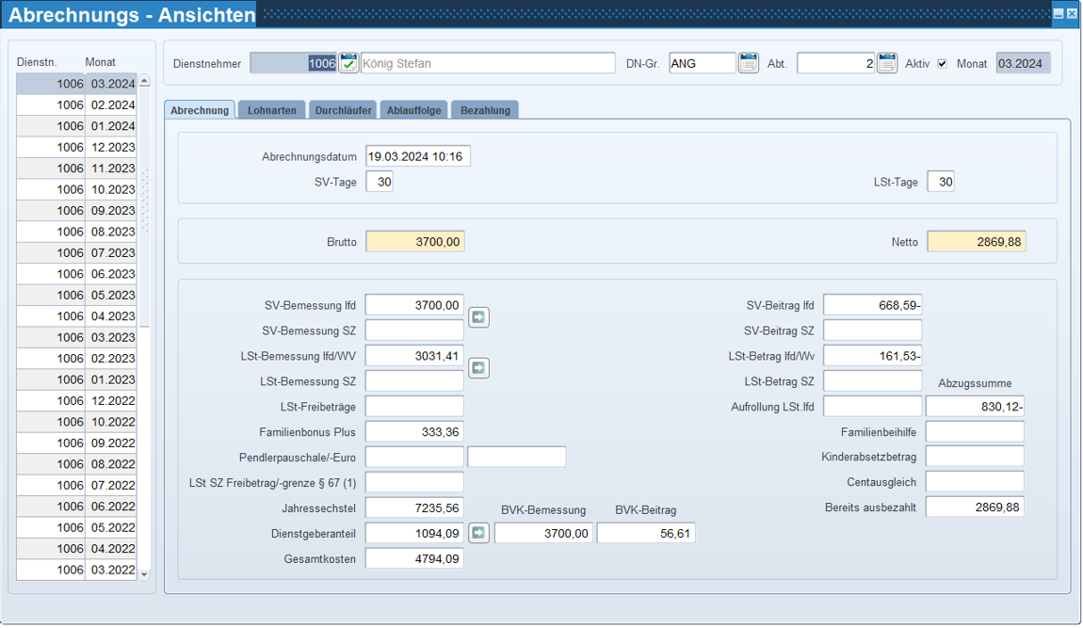
Task: Click the Jahressechstel field 7235,56
Action: (414, 507)
